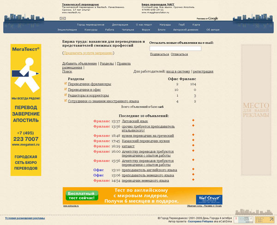277x225 pixels.
Task: Click orange icon for переводчик немецкого языка
Action: [x=193, y=180]
